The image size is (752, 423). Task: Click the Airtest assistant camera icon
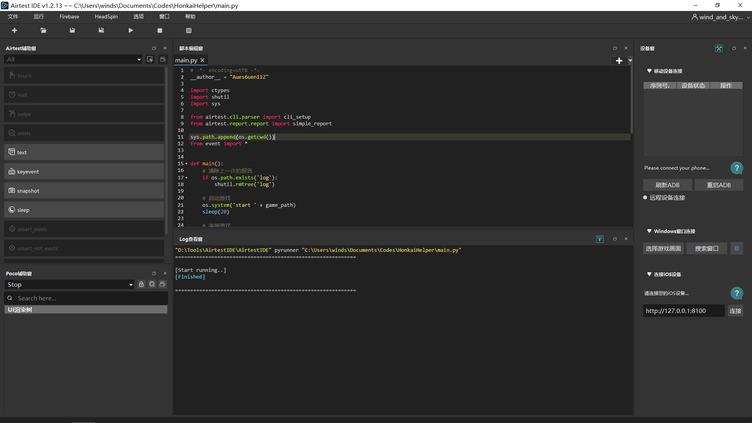tap(163, 59)
